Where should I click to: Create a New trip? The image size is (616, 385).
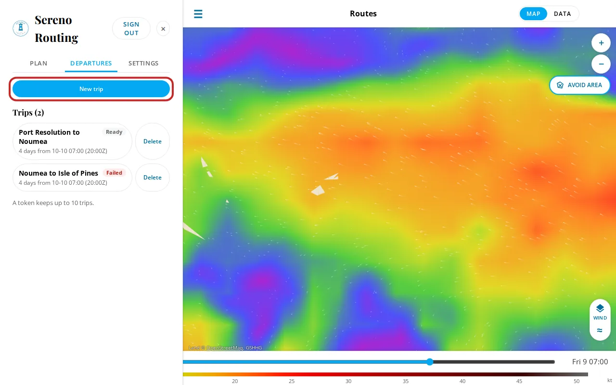pos(91,89)
